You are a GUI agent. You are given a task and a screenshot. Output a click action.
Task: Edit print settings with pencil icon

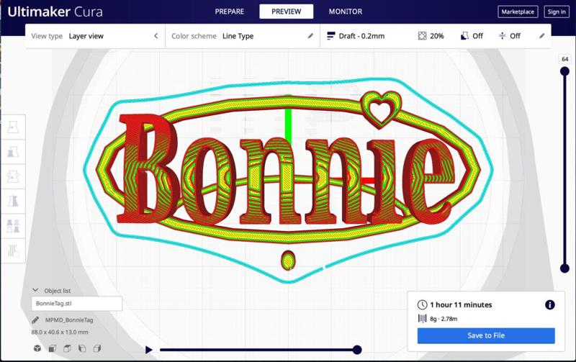tap(542, 35)
